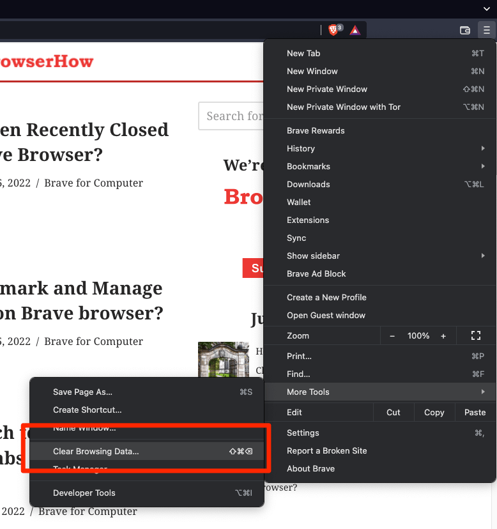Choose Create a New Profile
Image resolution: width=497 pixels, height=529 pixels.
[x=379, y=297]
